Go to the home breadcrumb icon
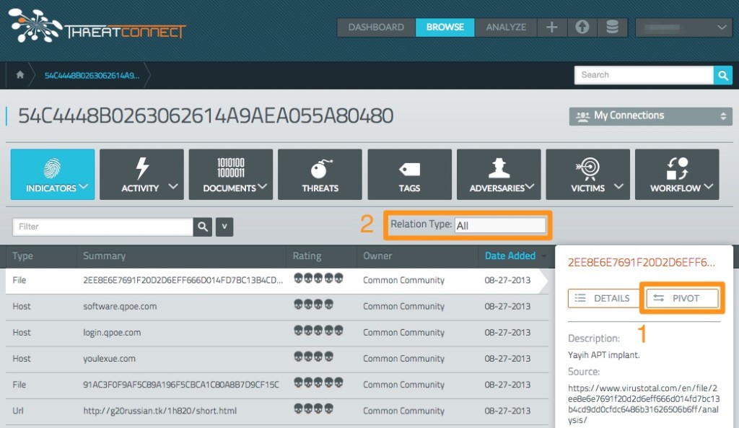The height and width of the screenshot is (428, 739). 19,75
